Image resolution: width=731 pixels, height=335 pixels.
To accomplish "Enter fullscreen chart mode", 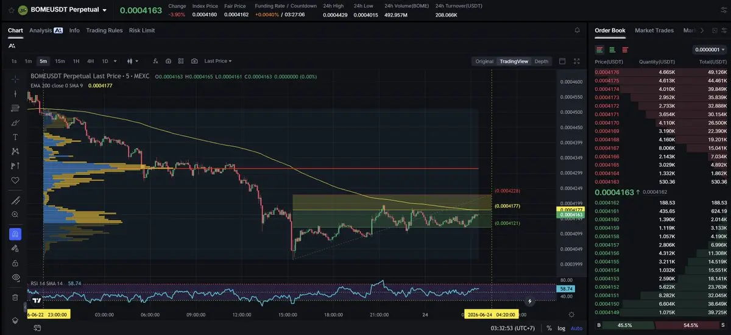I will coord(577,61).
